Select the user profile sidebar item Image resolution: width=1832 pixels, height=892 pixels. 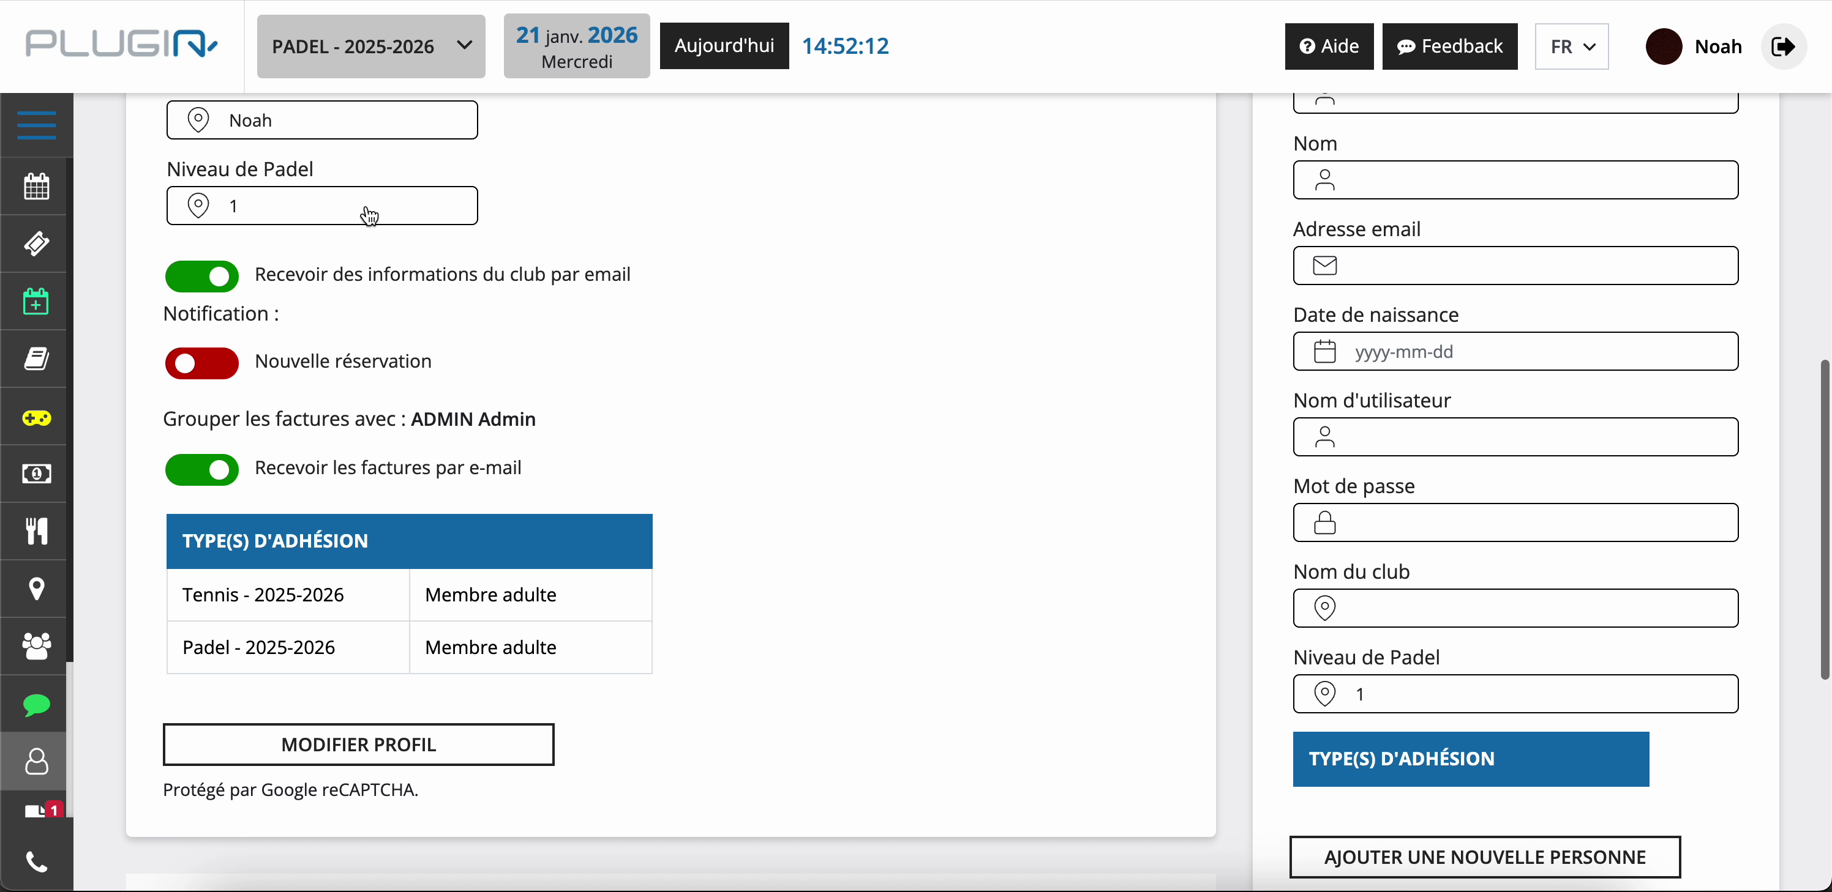(x=36, y=761)
